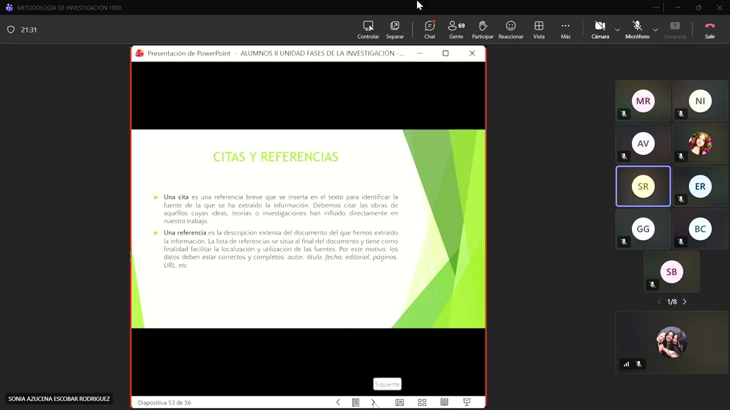This screenshot has width=730, height=410.
Task: Select the MR participant tile
Action: (x=643, y=101)
